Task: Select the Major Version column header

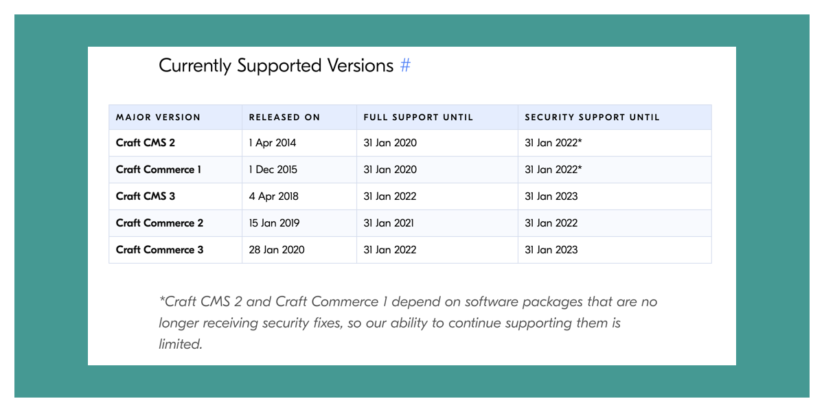Action: (158, 117)
